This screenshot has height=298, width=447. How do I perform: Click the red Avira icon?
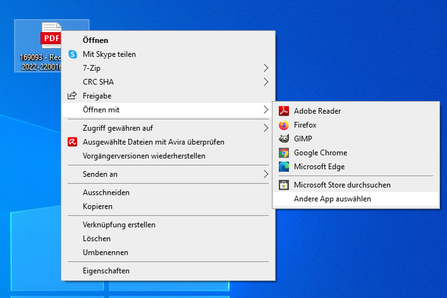(73, 142)
